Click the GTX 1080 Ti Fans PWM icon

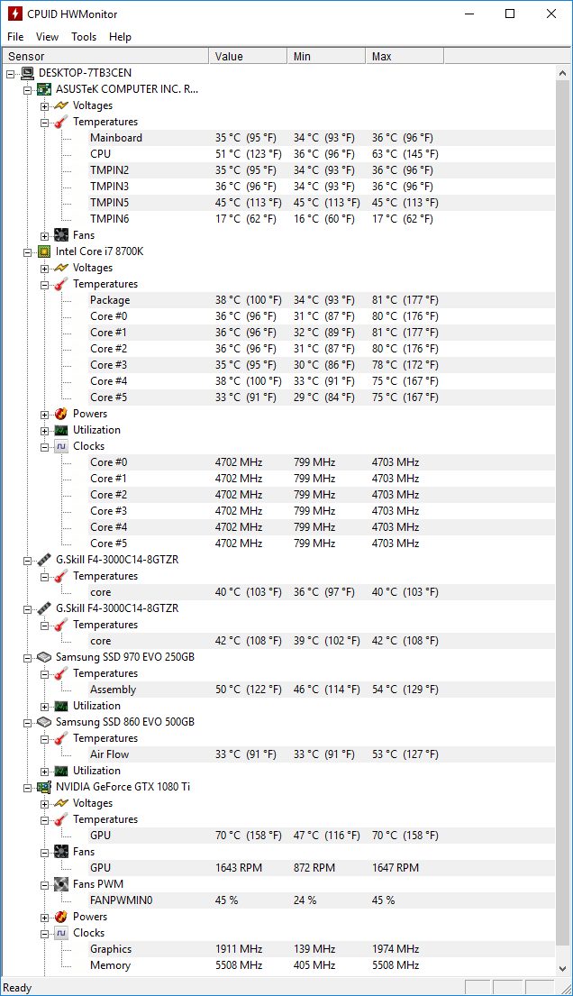(x=61, y=884)
